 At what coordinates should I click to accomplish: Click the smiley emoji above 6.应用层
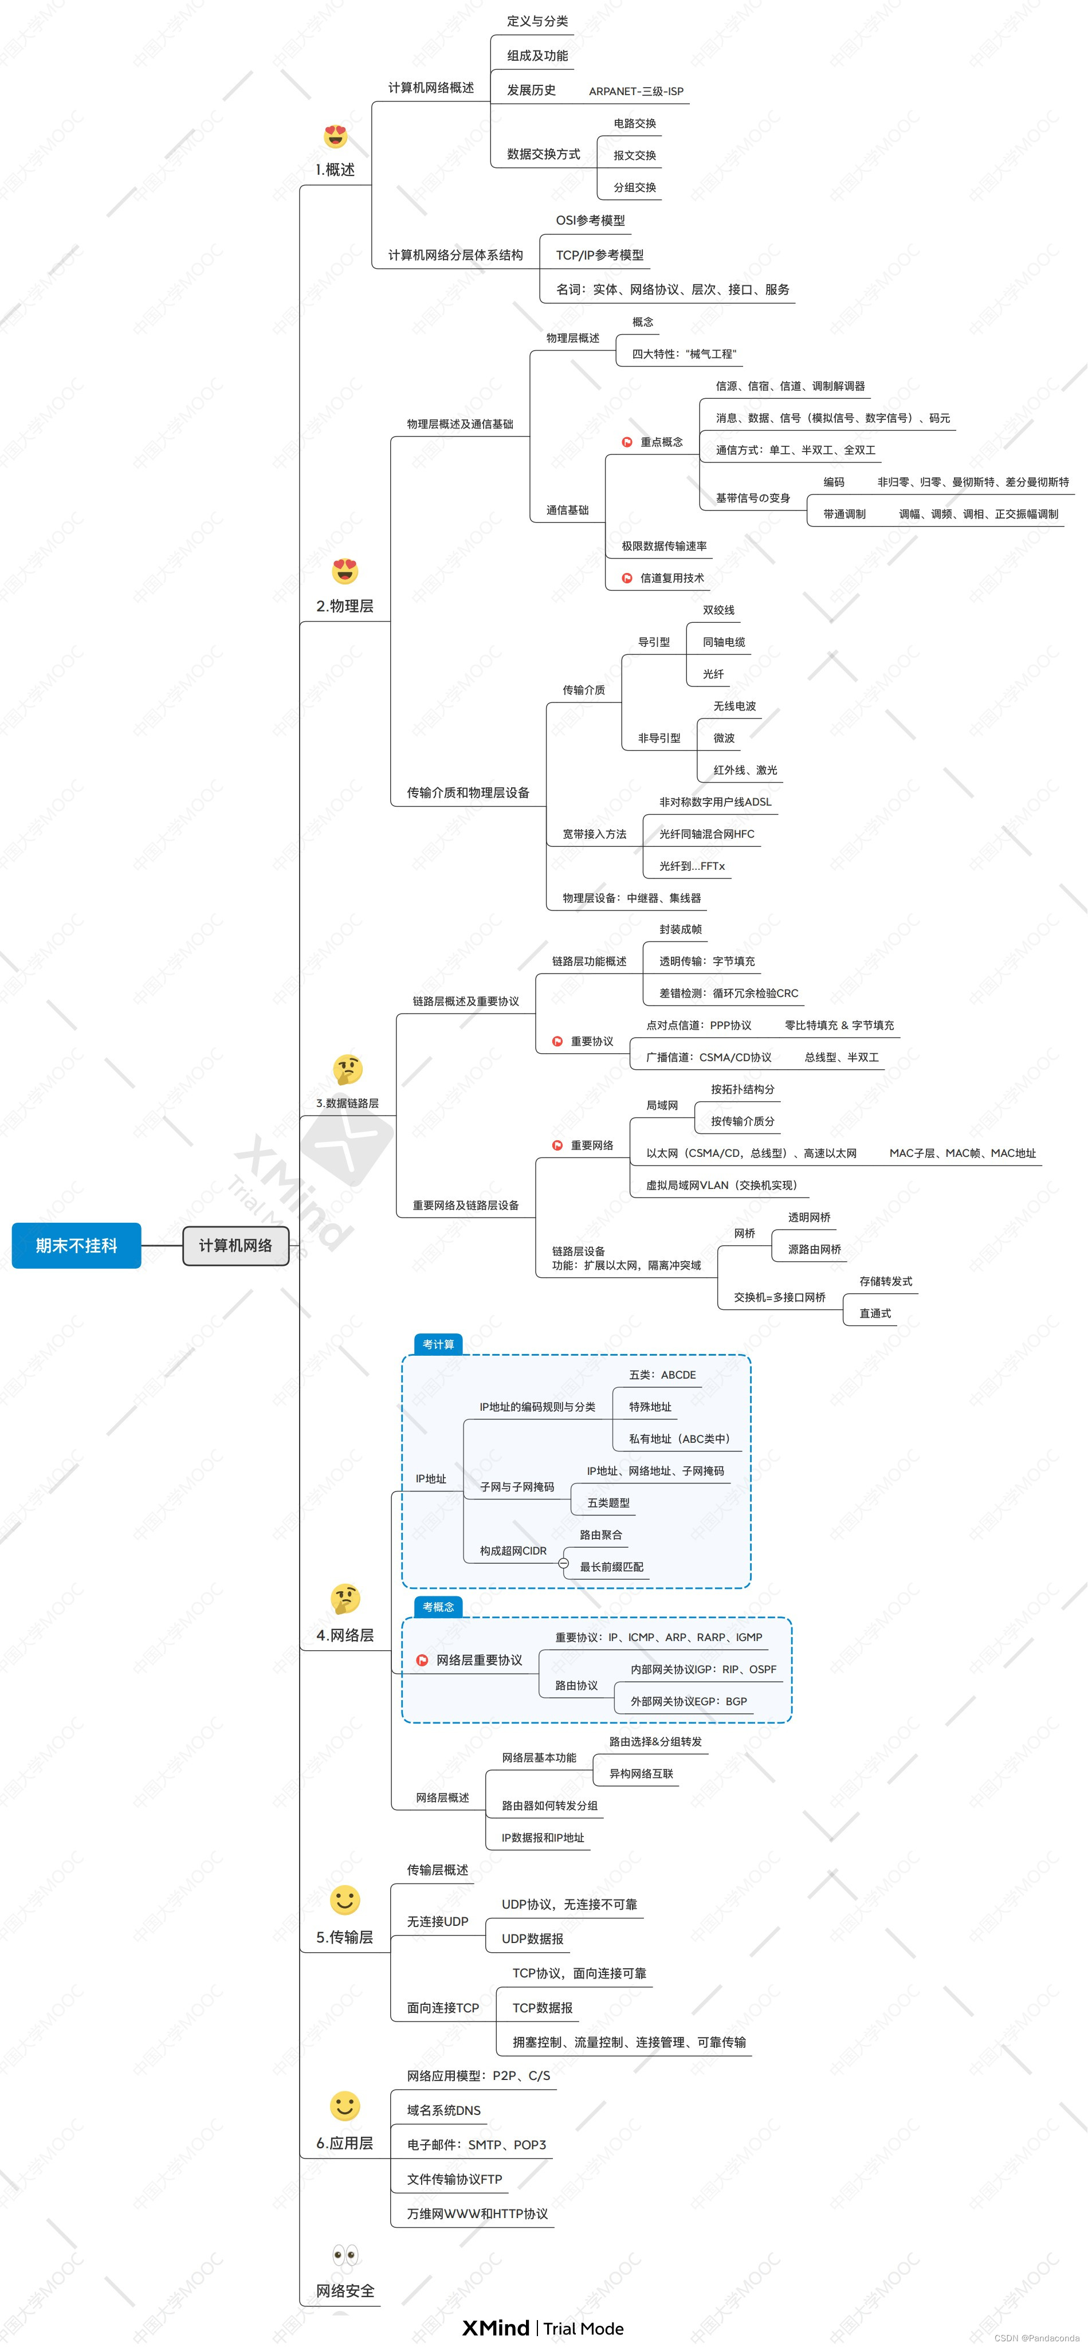click(344, 2106)
